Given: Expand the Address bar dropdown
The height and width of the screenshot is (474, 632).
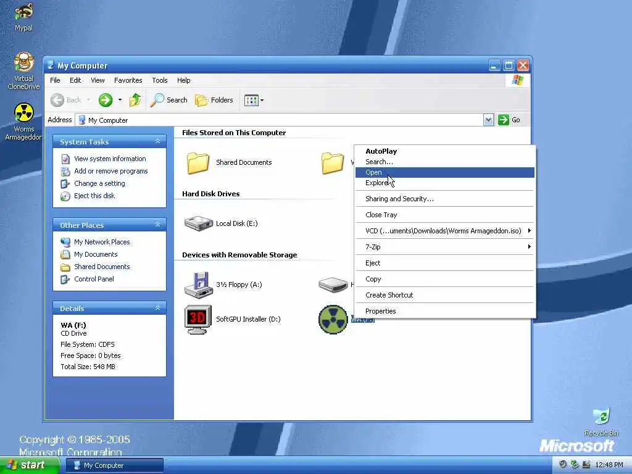Looking at the screenshot, I should tap(488, 120).
